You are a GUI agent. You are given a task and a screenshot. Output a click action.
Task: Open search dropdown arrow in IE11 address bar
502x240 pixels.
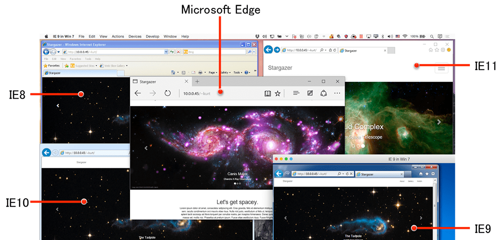point(326,50)
